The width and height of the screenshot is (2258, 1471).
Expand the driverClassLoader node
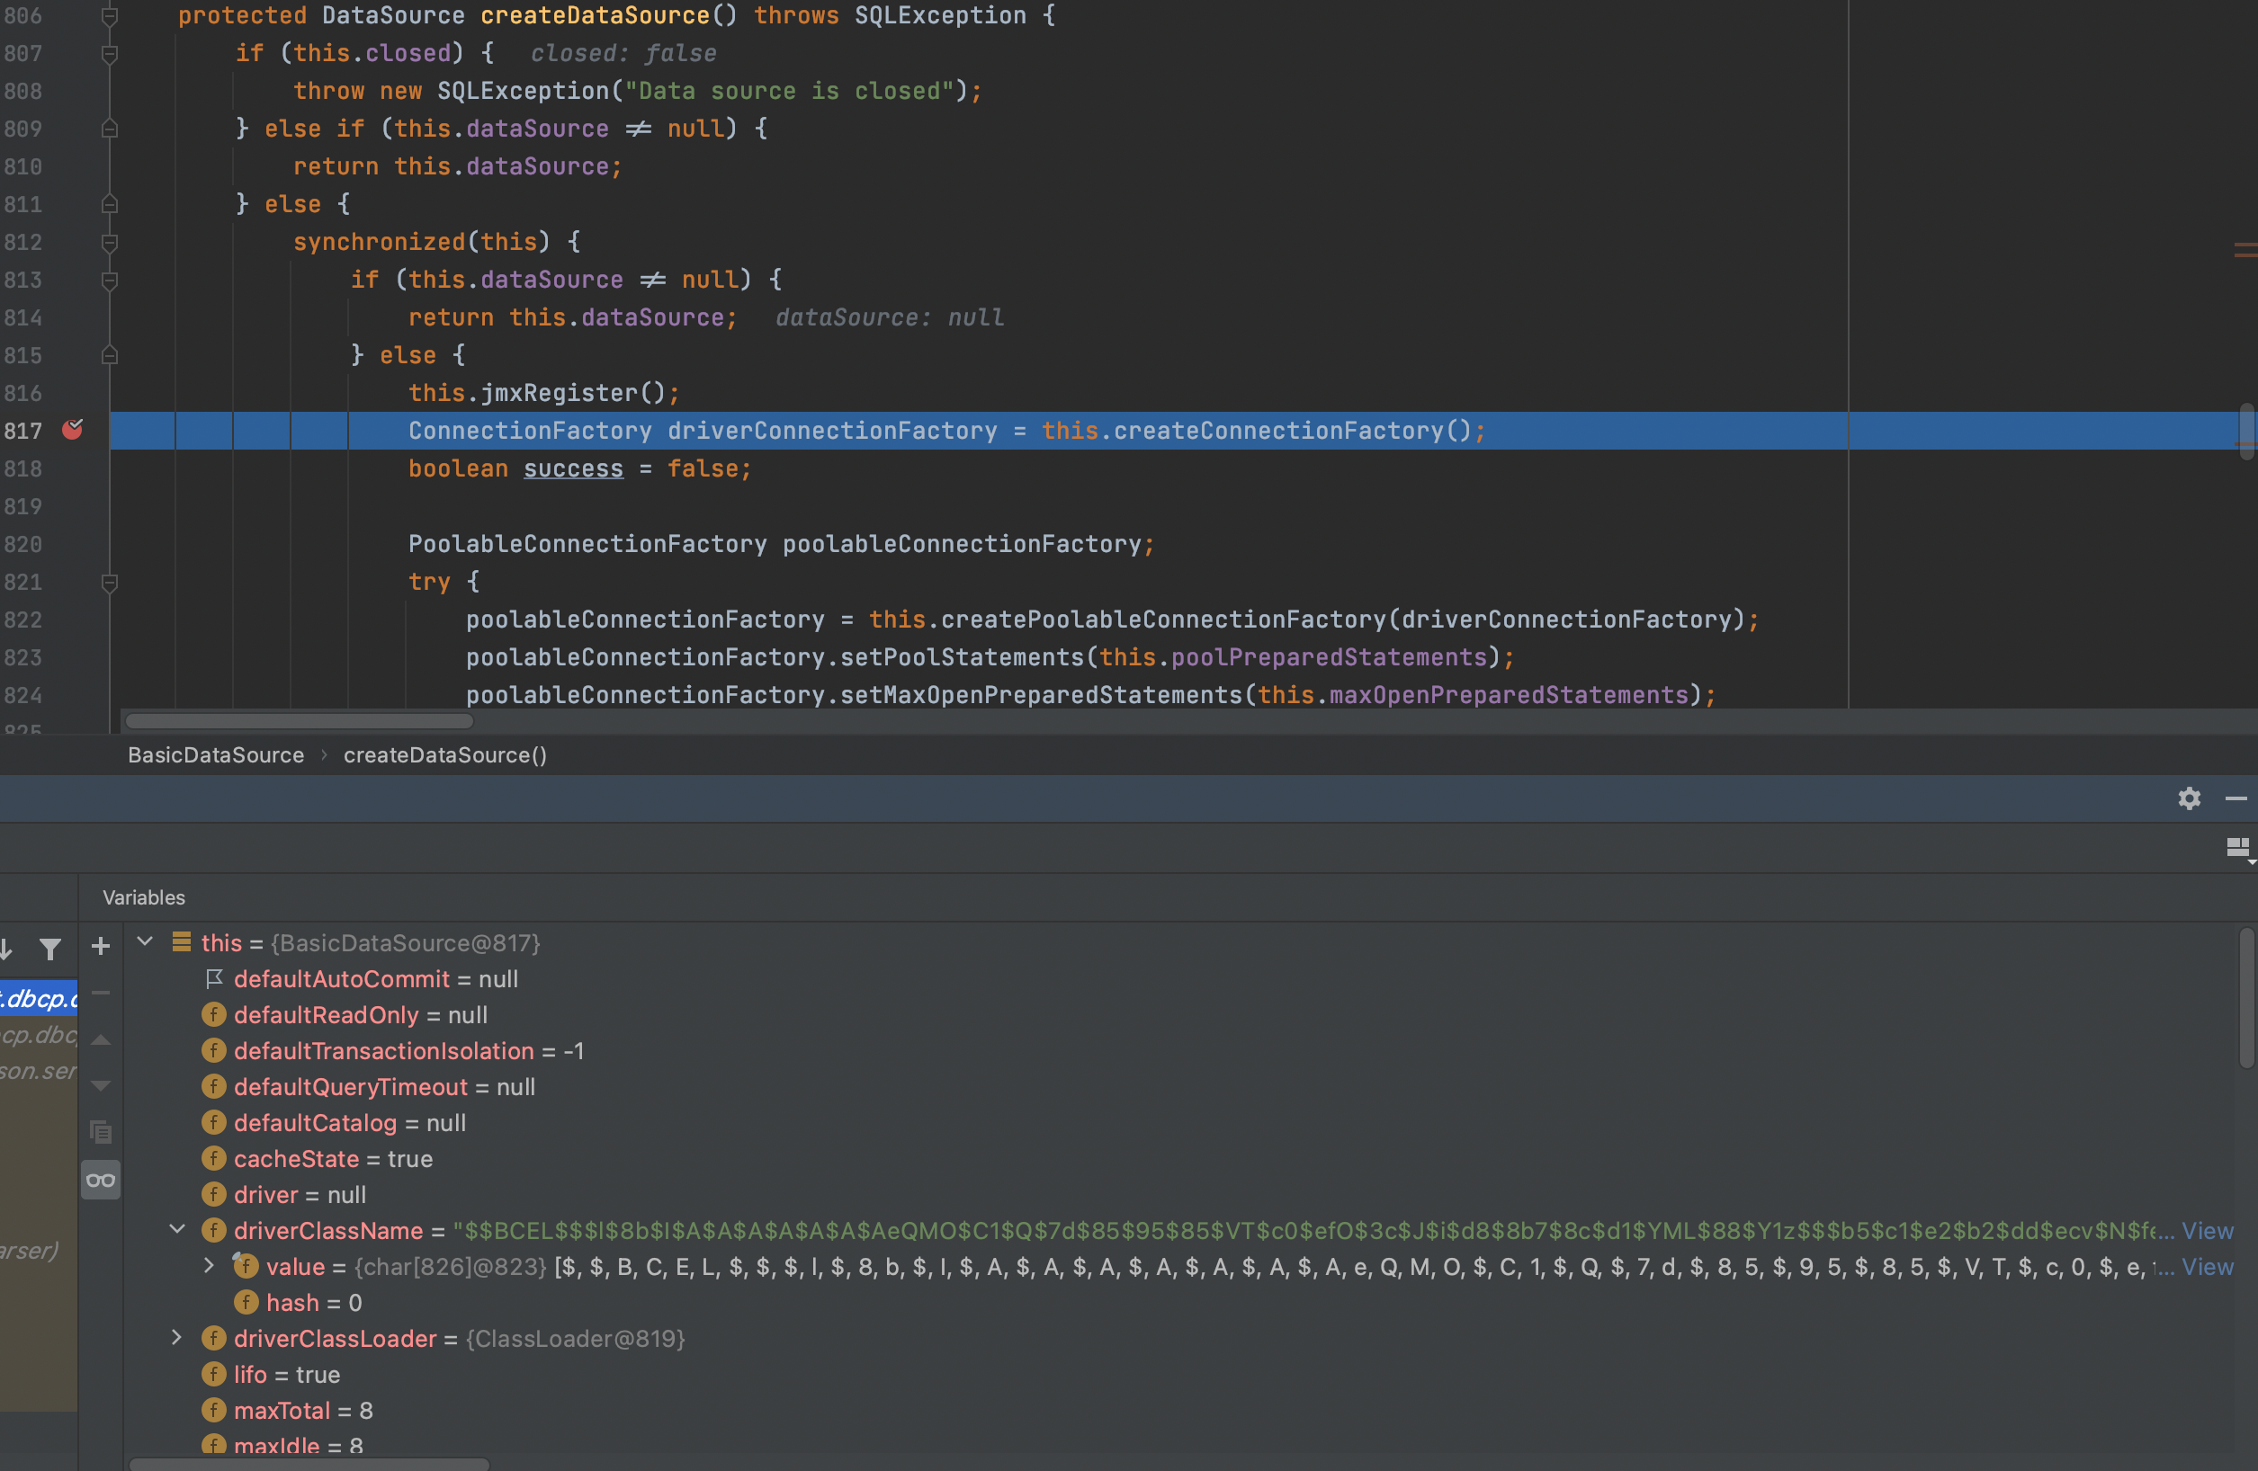pos(177,1337)
